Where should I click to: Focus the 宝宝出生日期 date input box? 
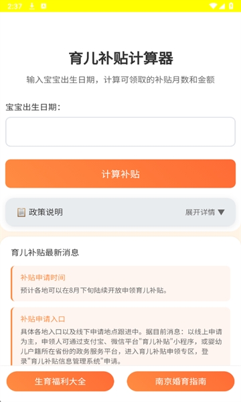click(x=120, y=132)
